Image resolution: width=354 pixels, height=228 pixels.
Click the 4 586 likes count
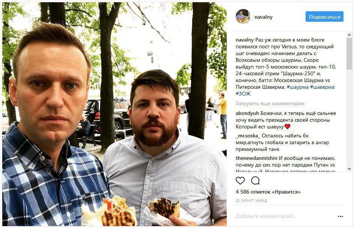coord(268,192)
